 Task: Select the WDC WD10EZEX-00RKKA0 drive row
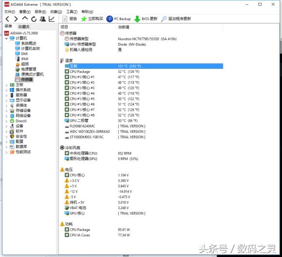click(144, 132)
